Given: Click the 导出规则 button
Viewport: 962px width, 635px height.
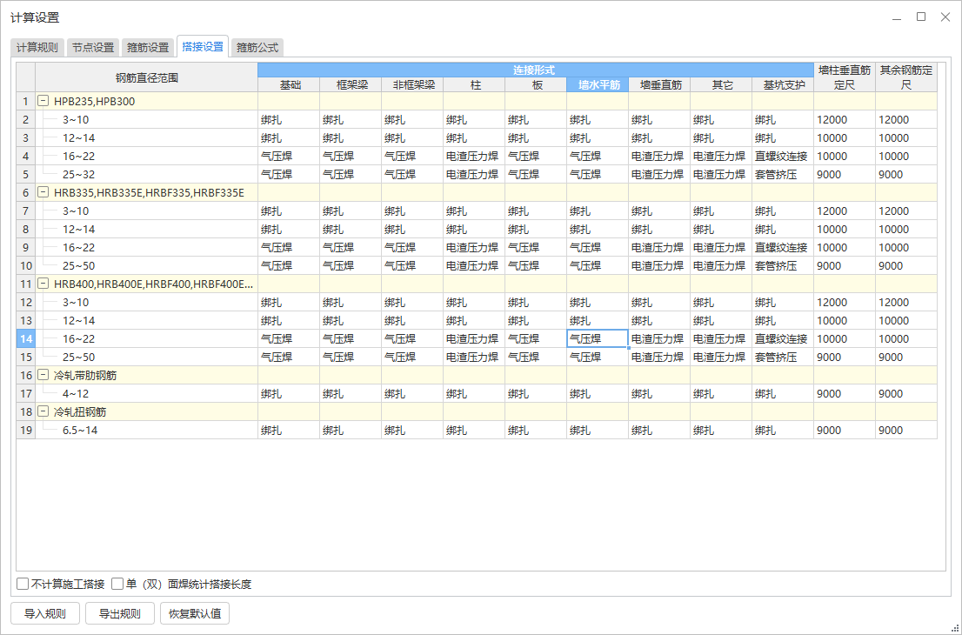Looking at the screenshot, I should (119, 613).
